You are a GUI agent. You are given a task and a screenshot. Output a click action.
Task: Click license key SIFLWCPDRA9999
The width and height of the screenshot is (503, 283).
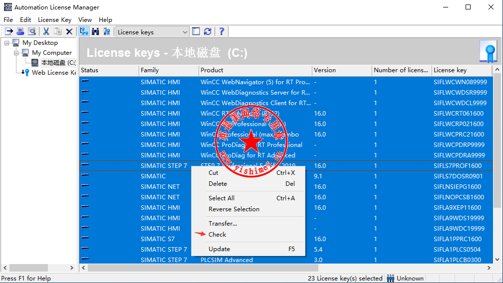[x=460, y=155]
